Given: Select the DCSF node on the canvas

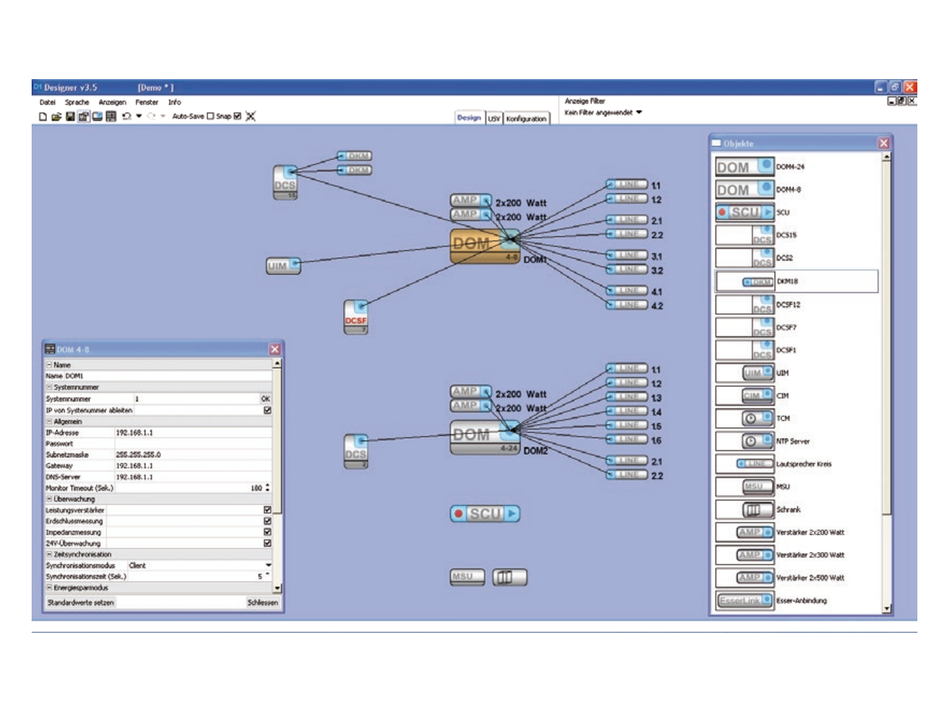Looking at the screenshot, I should click(x=357, y=317).
